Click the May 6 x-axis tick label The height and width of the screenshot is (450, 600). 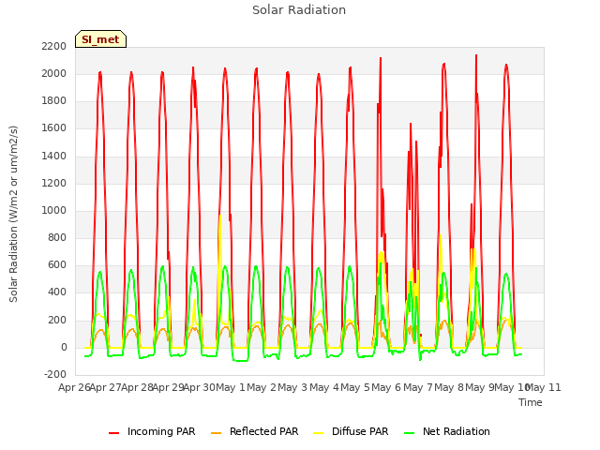click(x=387, y=387)
